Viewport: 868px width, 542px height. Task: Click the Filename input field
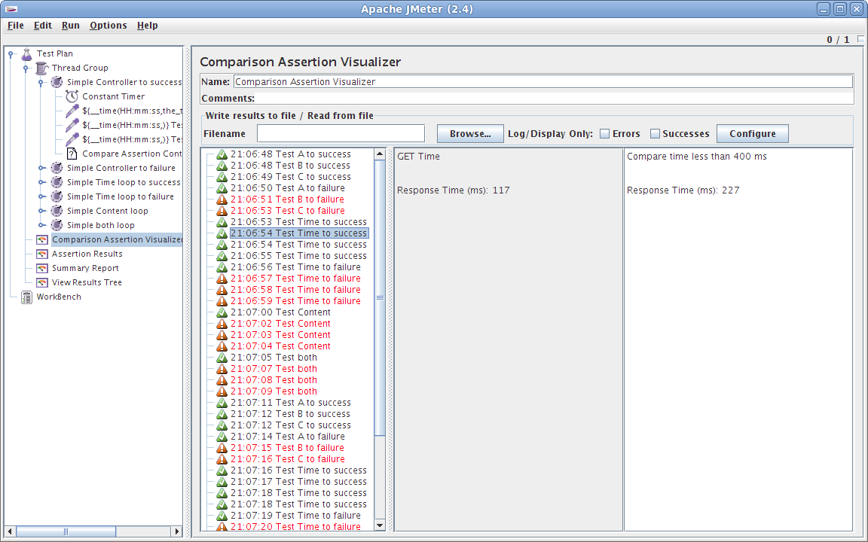[x=341, y=133]
